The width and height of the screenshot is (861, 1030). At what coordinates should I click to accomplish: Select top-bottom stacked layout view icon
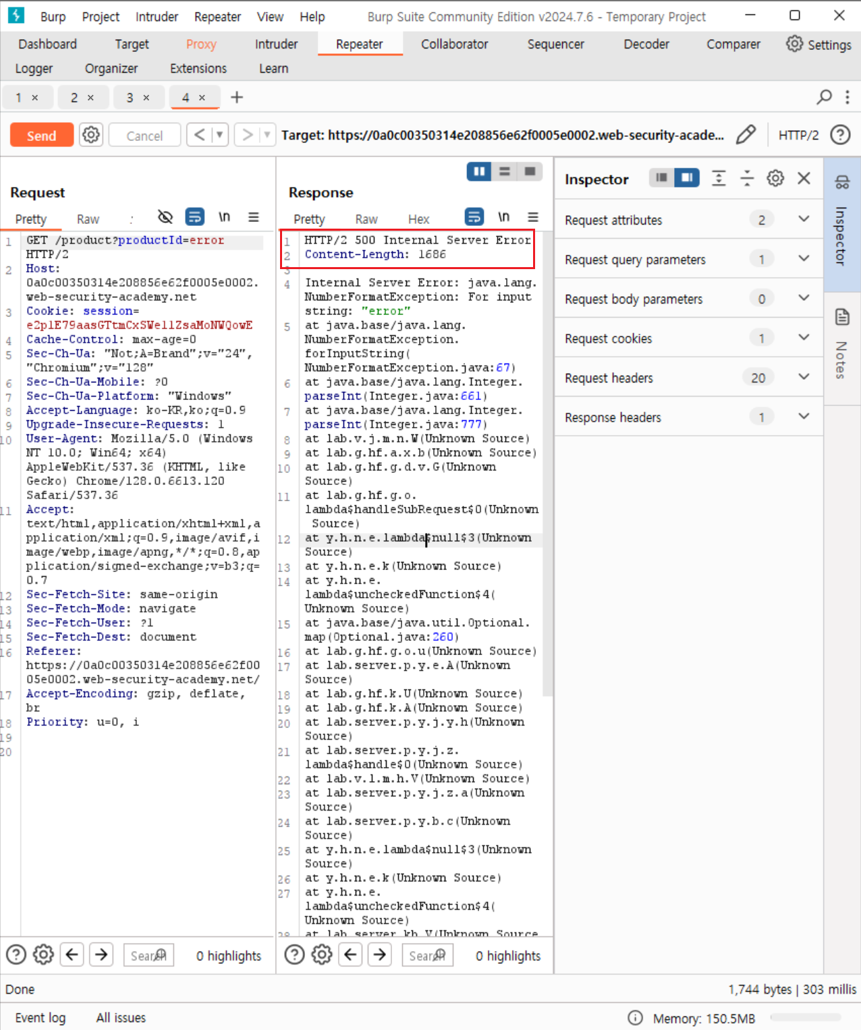pos(505,171)
